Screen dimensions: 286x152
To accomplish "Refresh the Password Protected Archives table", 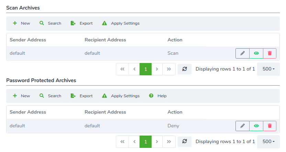I will click(x=185, y=141).
